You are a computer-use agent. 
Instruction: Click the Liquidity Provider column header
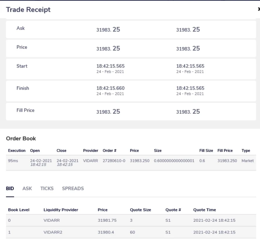60,210
